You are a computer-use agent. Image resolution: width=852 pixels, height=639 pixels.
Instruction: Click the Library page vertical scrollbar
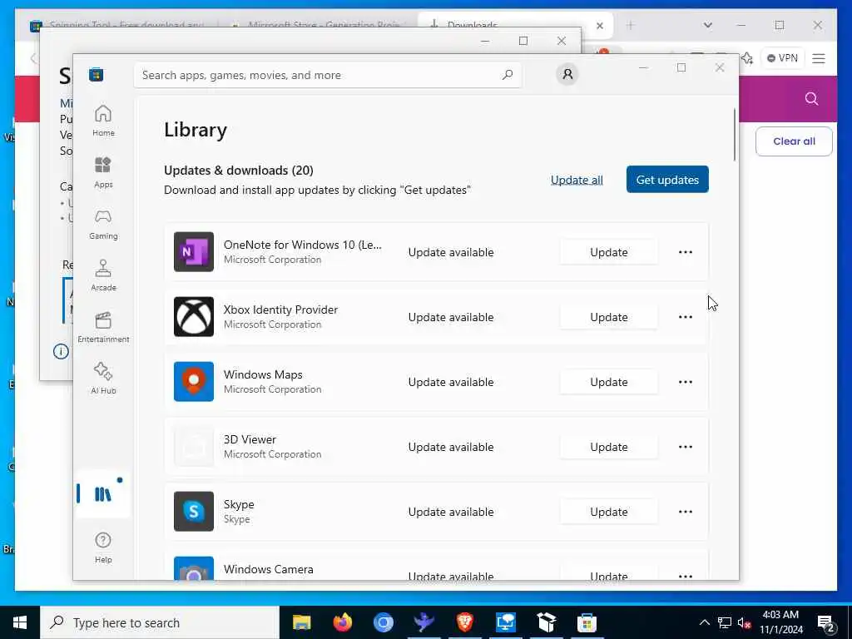coord(735,135)
